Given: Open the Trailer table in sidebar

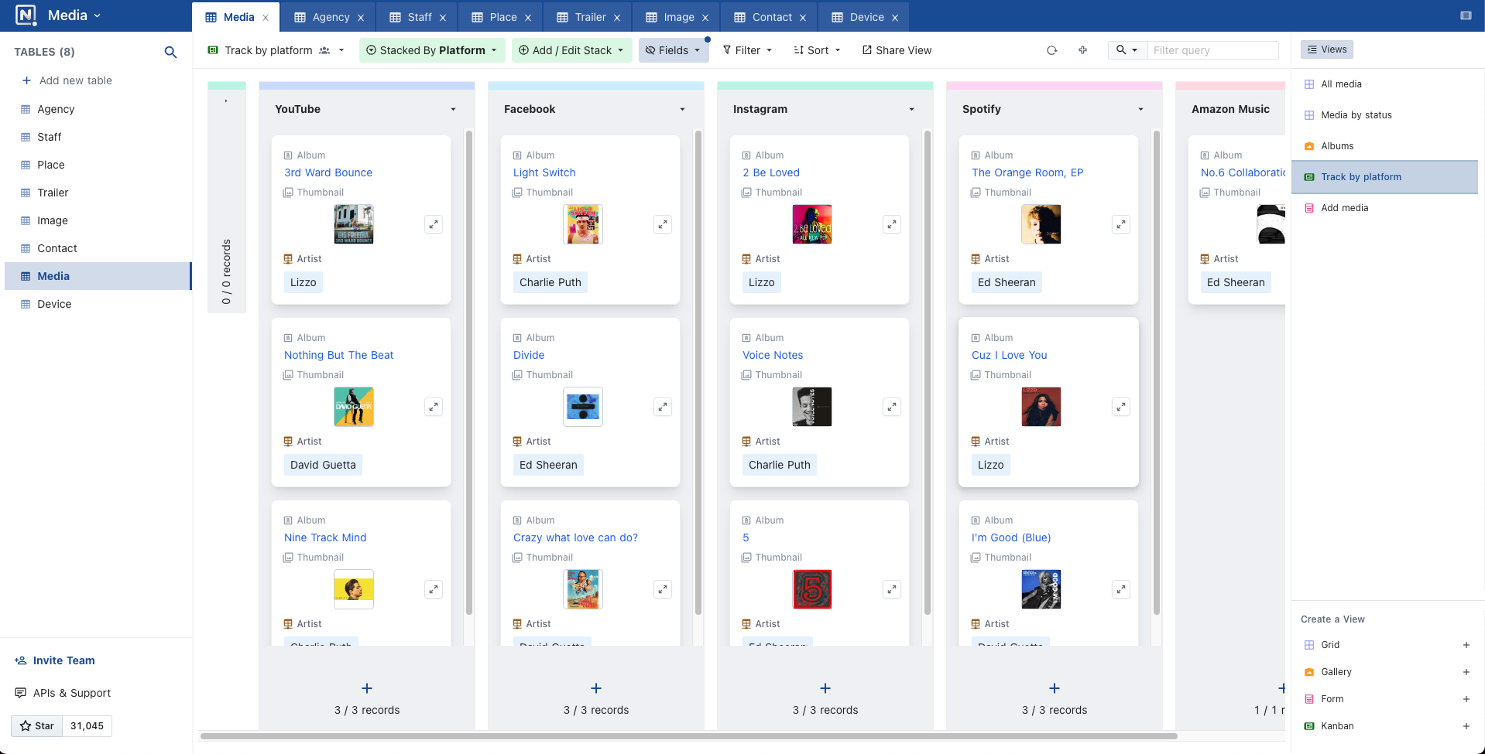Looking at the screenshot, I should click(x=98, y=193).
